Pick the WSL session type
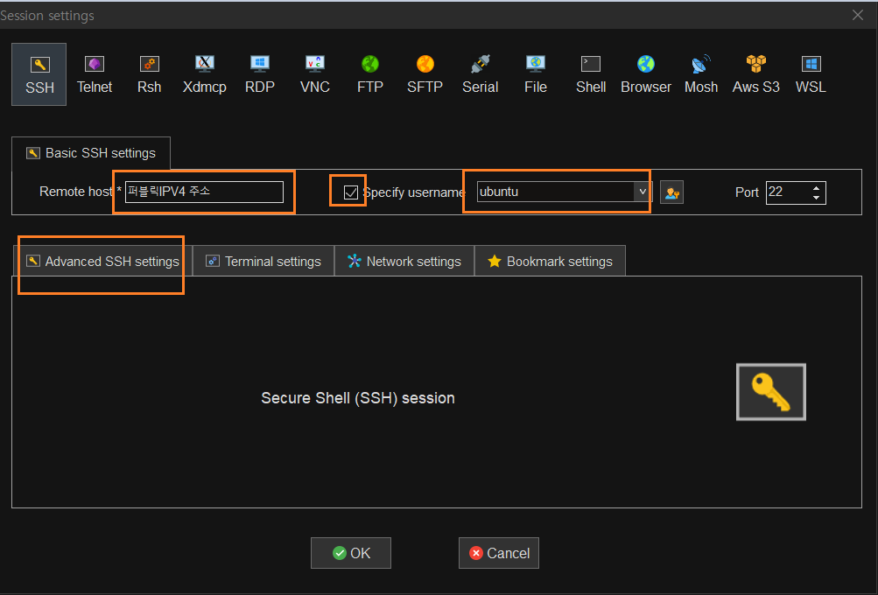The height and width of the screenshot is (595, 878). point(811,74)
